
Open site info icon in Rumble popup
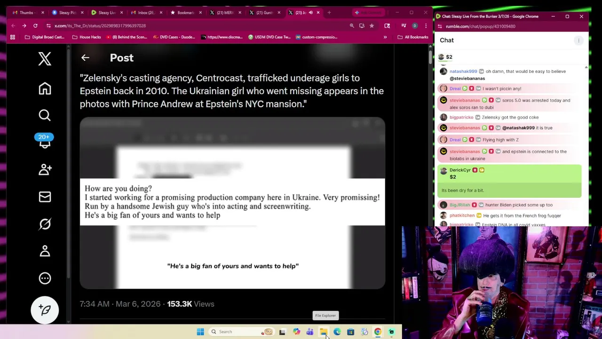click(440, 26)
